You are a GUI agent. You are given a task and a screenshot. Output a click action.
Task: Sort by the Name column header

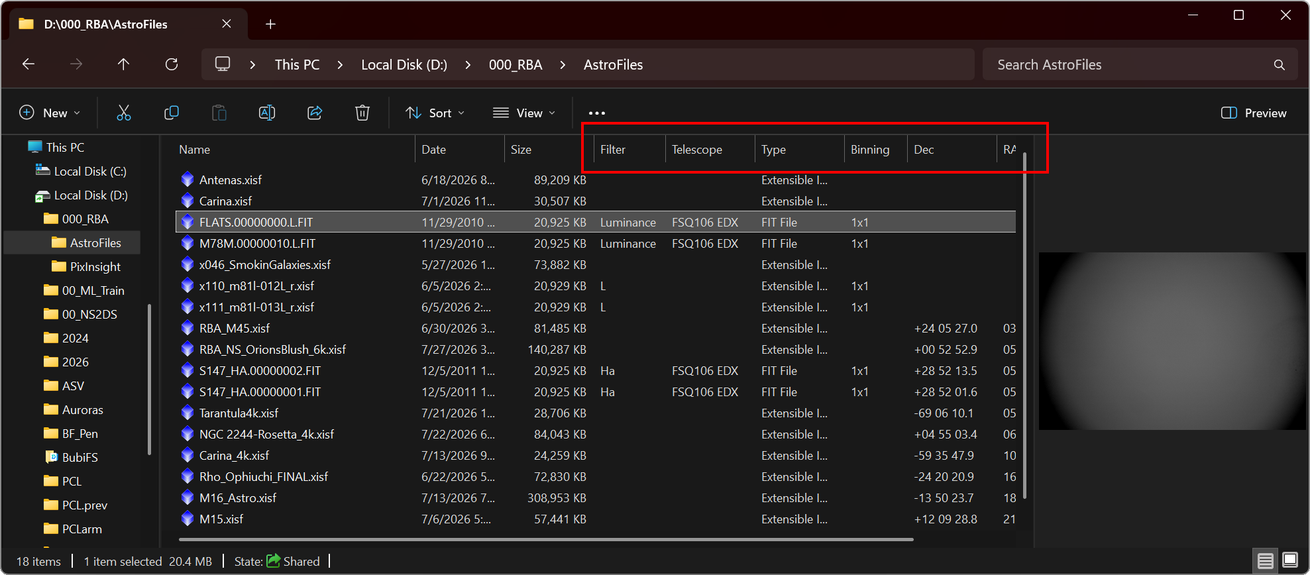coord(294,150)
